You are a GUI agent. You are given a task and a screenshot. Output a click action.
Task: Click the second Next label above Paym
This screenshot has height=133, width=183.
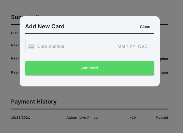(15, 58)
